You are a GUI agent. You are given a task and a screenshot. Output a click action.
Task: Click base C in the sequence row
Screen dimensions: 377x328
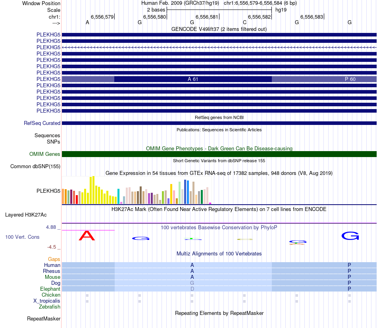pos(244,22)
